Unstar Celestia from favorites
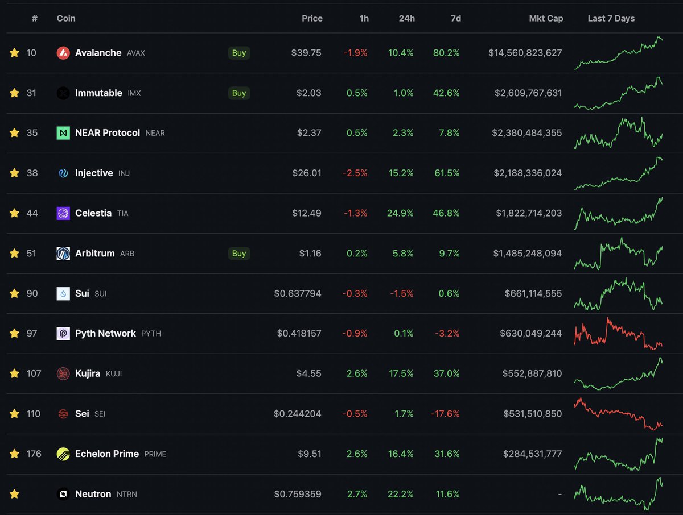The image size is (683, 515). (14, 213)
